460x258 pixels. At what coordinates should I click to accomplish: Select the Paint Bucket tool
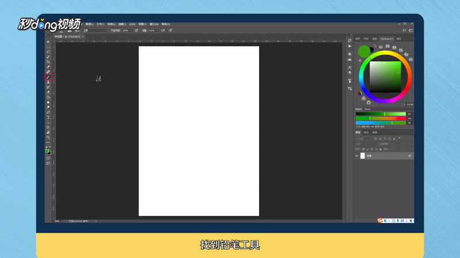pos(48,97)
